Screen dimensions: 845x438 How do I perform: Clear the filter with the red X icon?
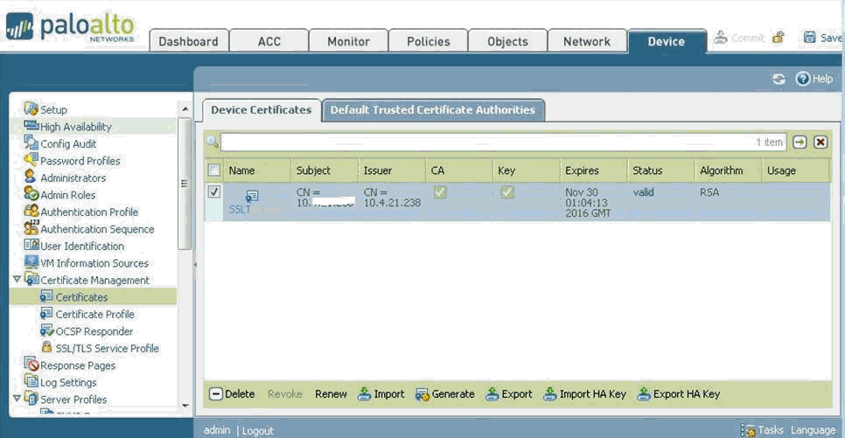pos(821,143)
